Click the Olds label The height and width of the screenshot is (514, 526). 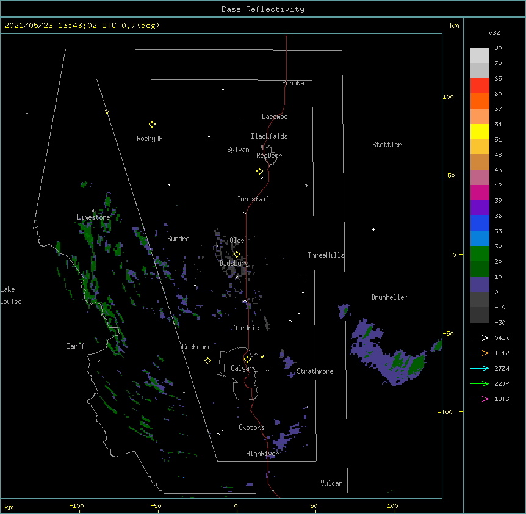point(237,241)
